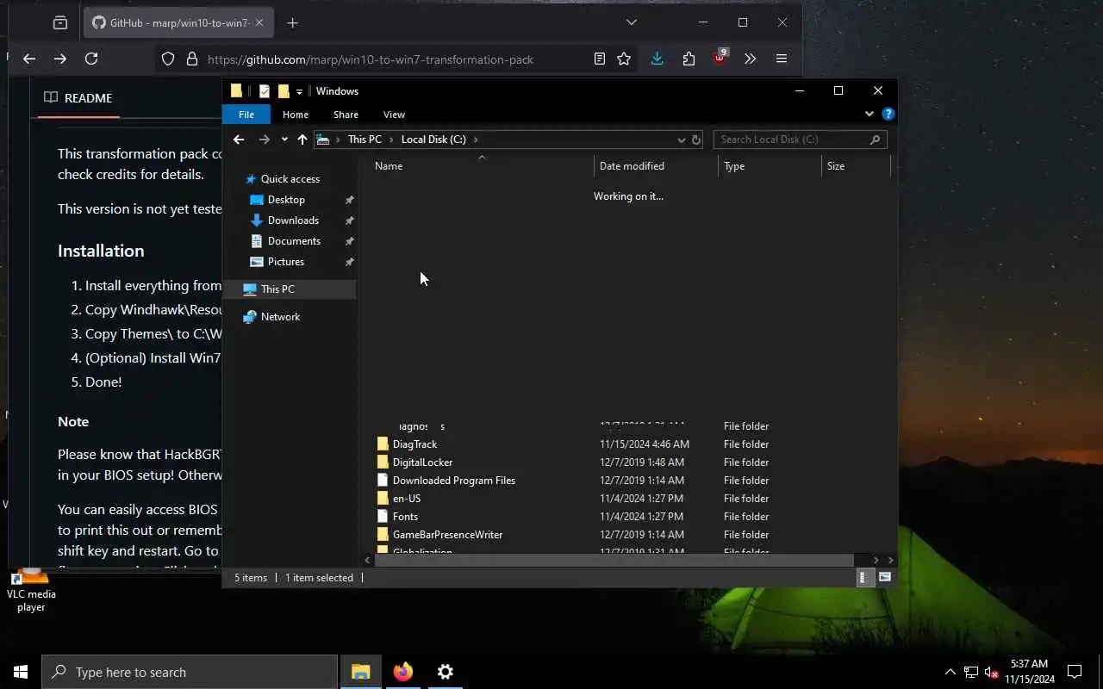Select Quick access in navigation pane
This screenshot has width=1103, height=689.
(290, 179)
